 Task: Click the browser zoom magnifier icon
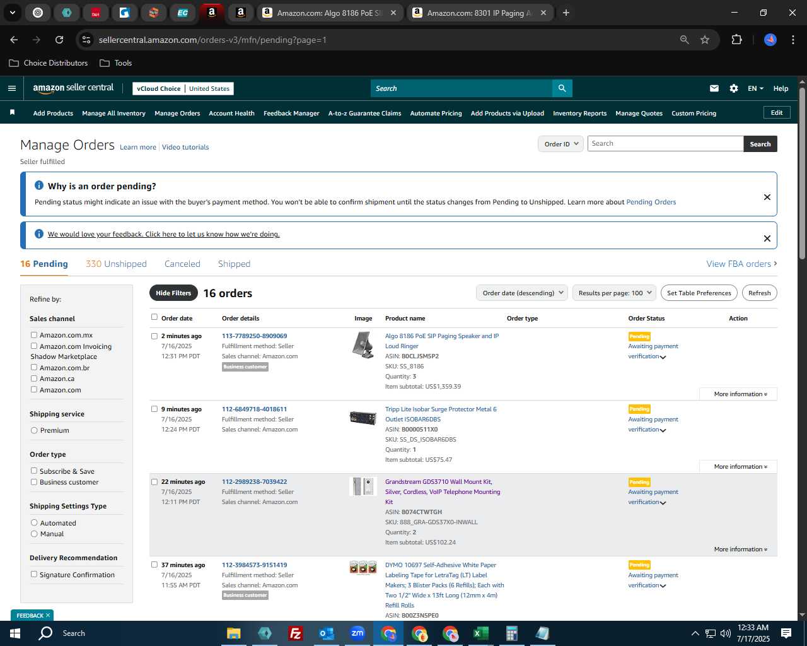click(685, 40)
